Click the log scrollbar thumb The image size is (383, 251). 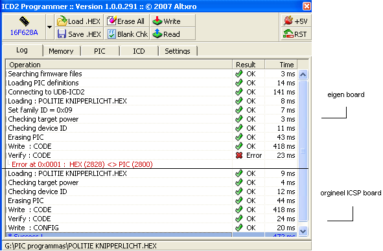click(x=303, y=151)
